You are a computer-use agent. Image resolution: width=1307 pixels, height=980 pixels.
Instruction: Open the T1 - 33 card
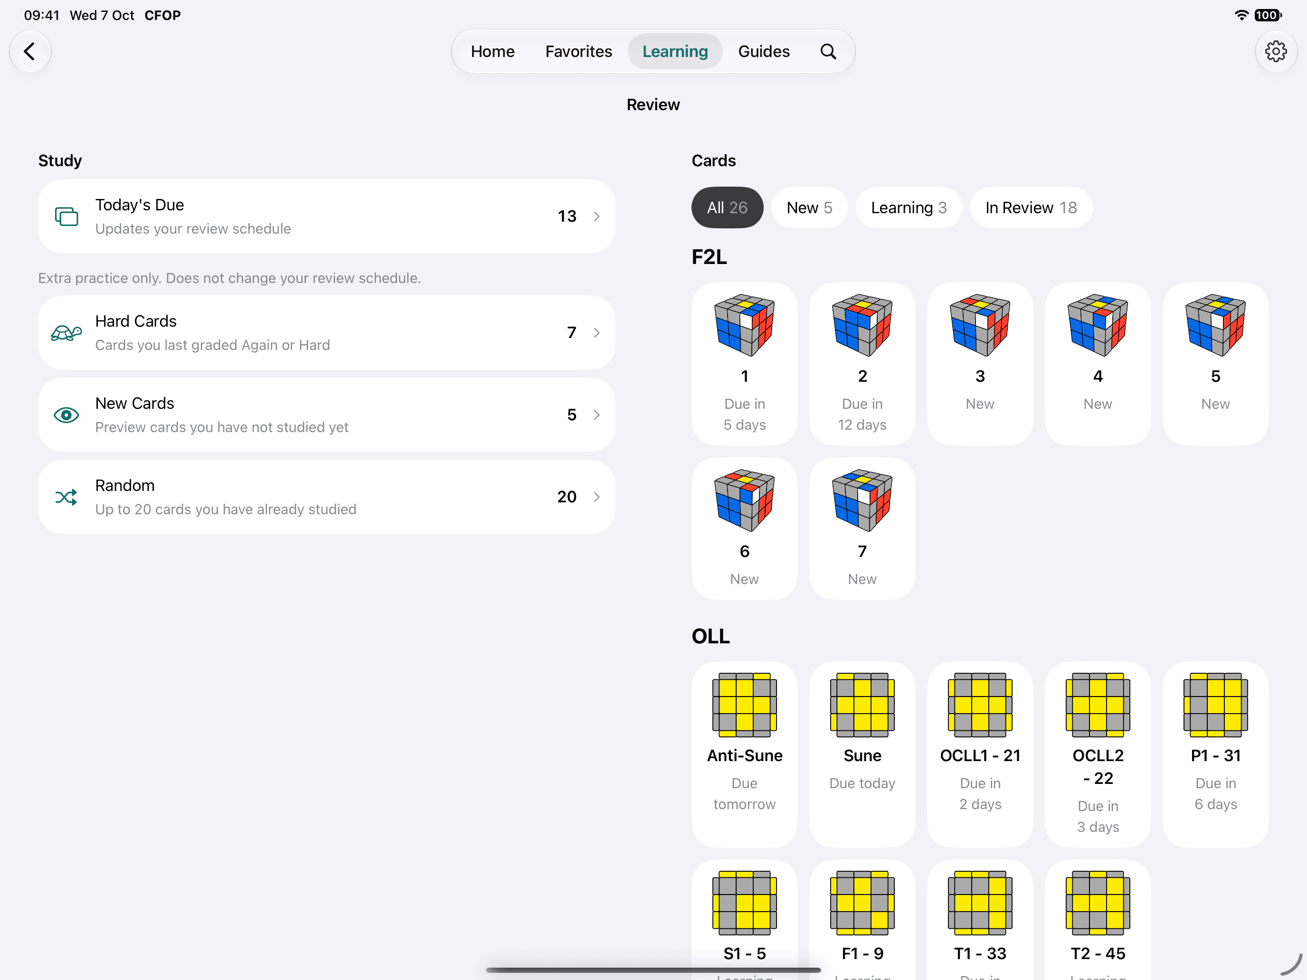(x=980, y=919)
